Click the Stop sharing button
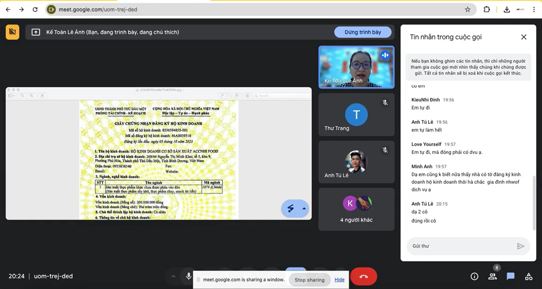Image resolution: width=542 pixels, height=289 pixels. coord(309,280)
